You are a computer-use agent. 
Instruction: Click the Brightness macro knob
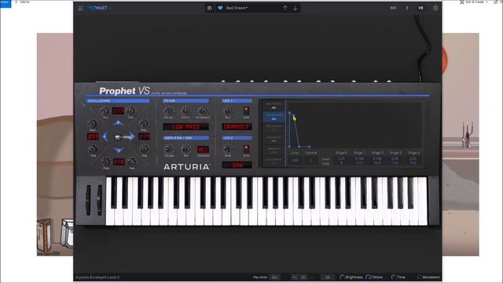coord(342,277)
